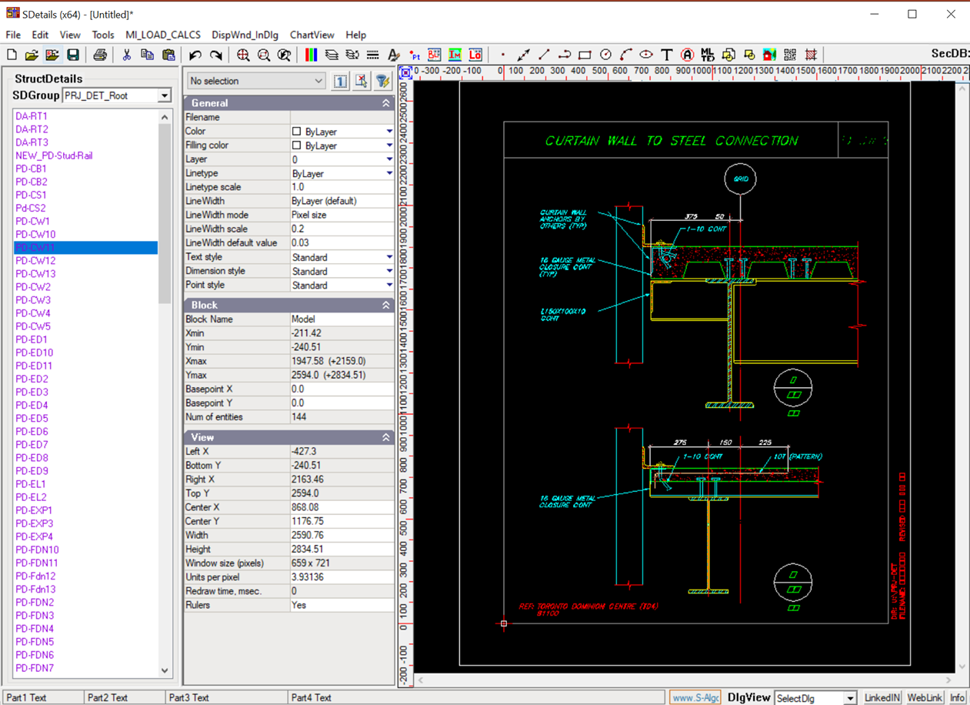Select PD-CW13 in the details list
The height and width of the screenshot is (705, 970).
(x=35, y=274)
